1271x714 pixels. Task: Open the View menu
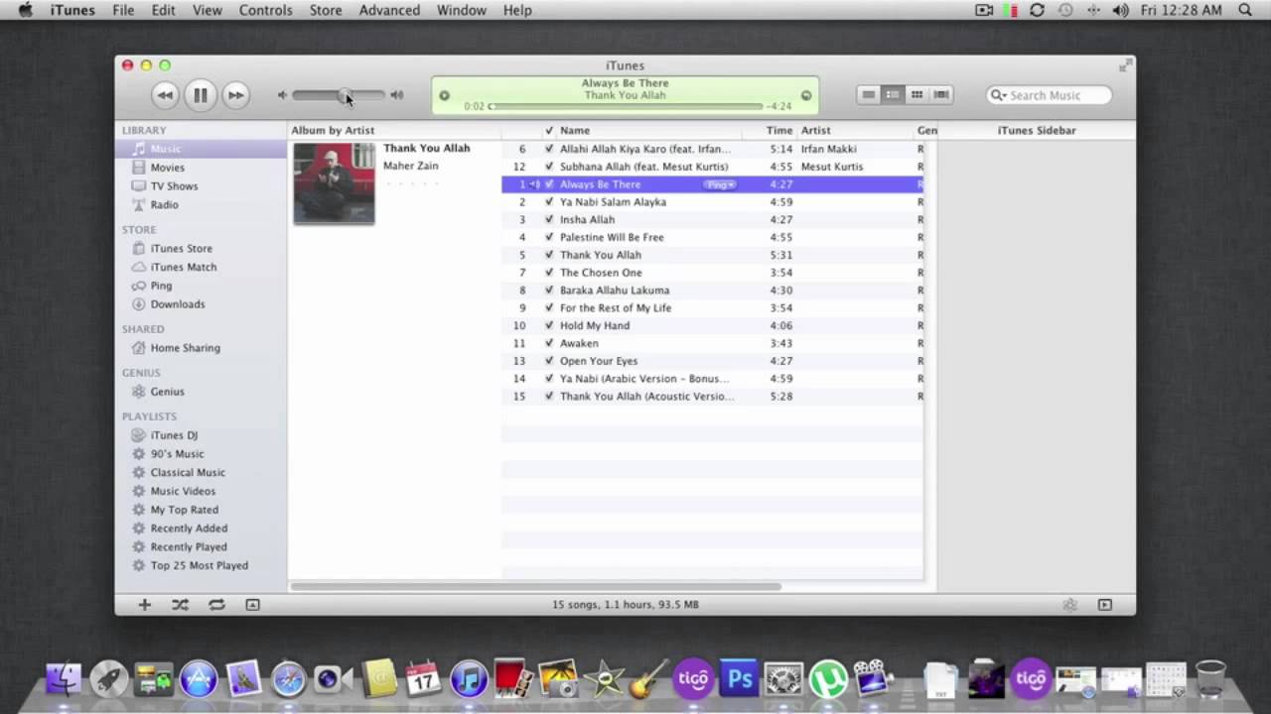pyautogui.click(x=207, y=10)
